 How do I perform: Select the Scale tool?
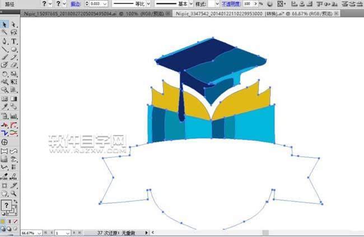tap(13, 74)
